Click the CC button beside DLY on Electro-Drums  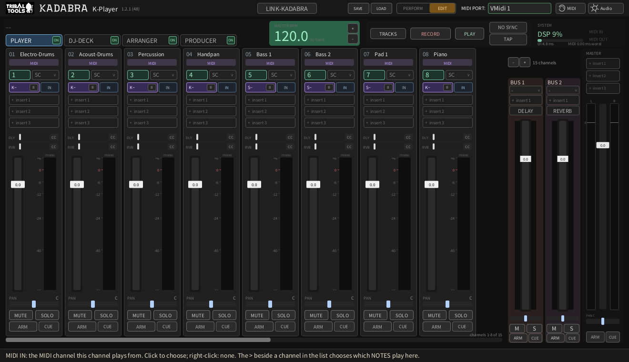click(x=54, y=137)
